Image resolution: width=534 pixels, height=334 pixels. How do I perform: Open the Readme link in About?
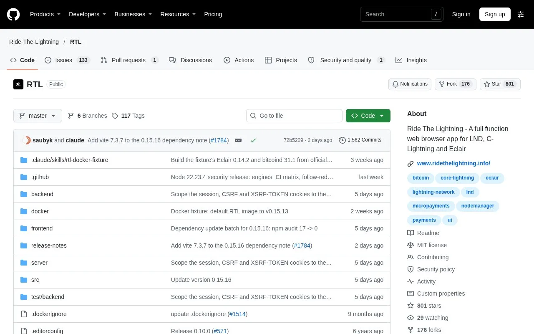point(423,233)
